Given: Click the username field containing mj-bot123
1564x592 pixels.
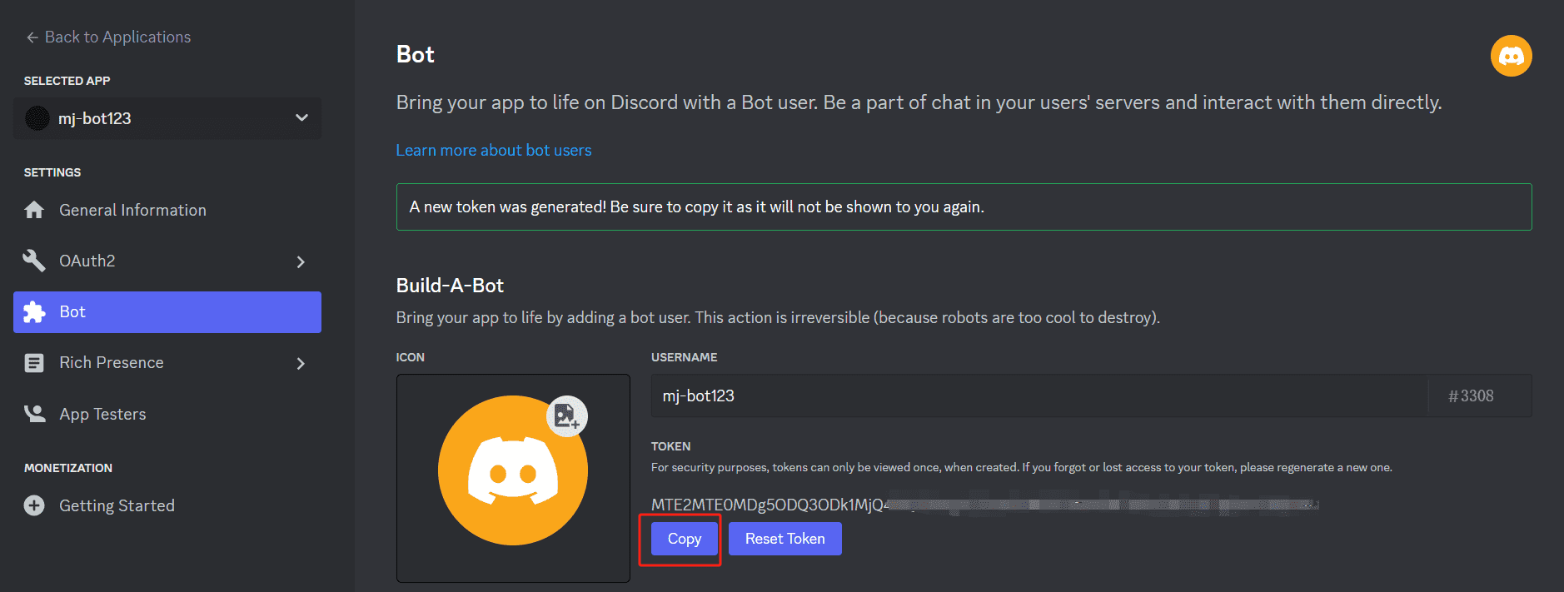Looking at the screenshot, I should tap(1039, 395).
